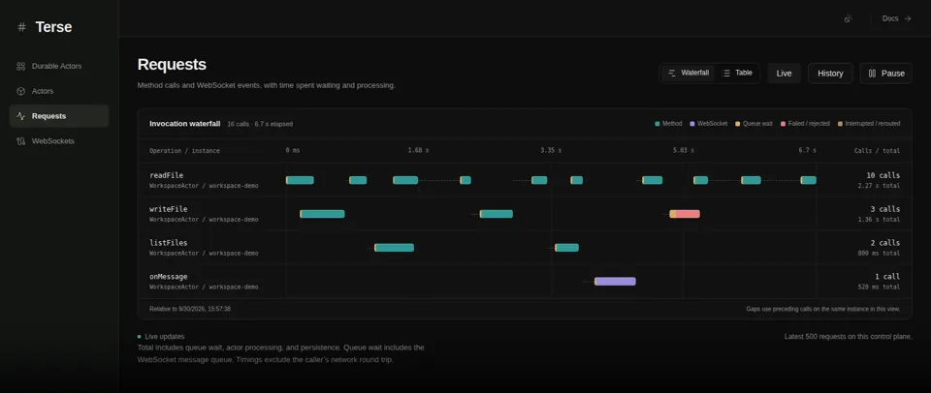Switch to Table view
This screenshot has width=931, height=393.
(737, 73)
